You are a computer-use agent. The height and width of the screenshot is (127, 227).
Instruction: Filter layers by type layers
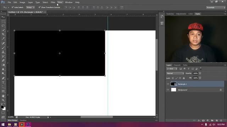[188, 69]
